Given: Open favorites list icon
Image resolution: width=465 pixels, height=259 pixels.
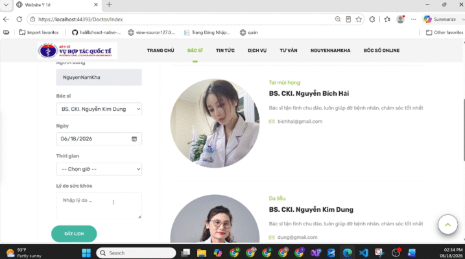Looking at the screenshot, I should [x=387, y=19].
